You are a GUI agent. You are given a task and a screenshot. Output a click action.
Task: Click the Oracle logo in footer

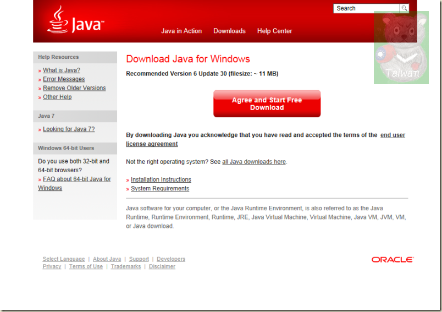pyautogui.click(x=393, y=260)
